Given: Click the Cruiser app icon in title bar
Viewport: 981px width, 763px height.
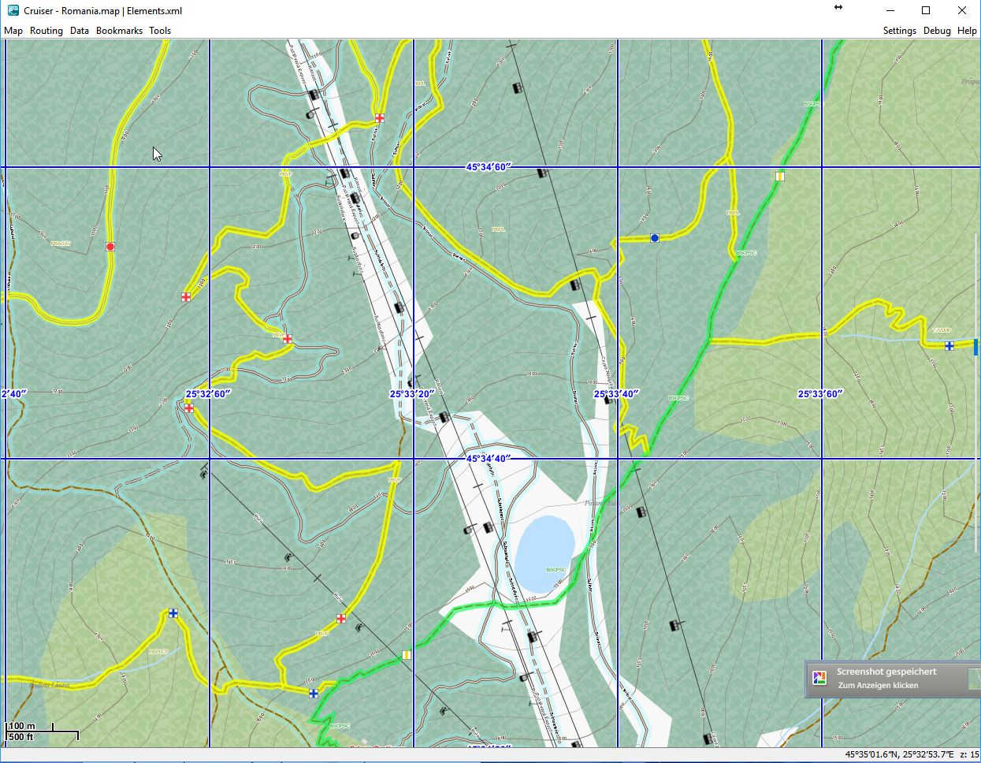Looking at the screenshot, I should point(13,10).
